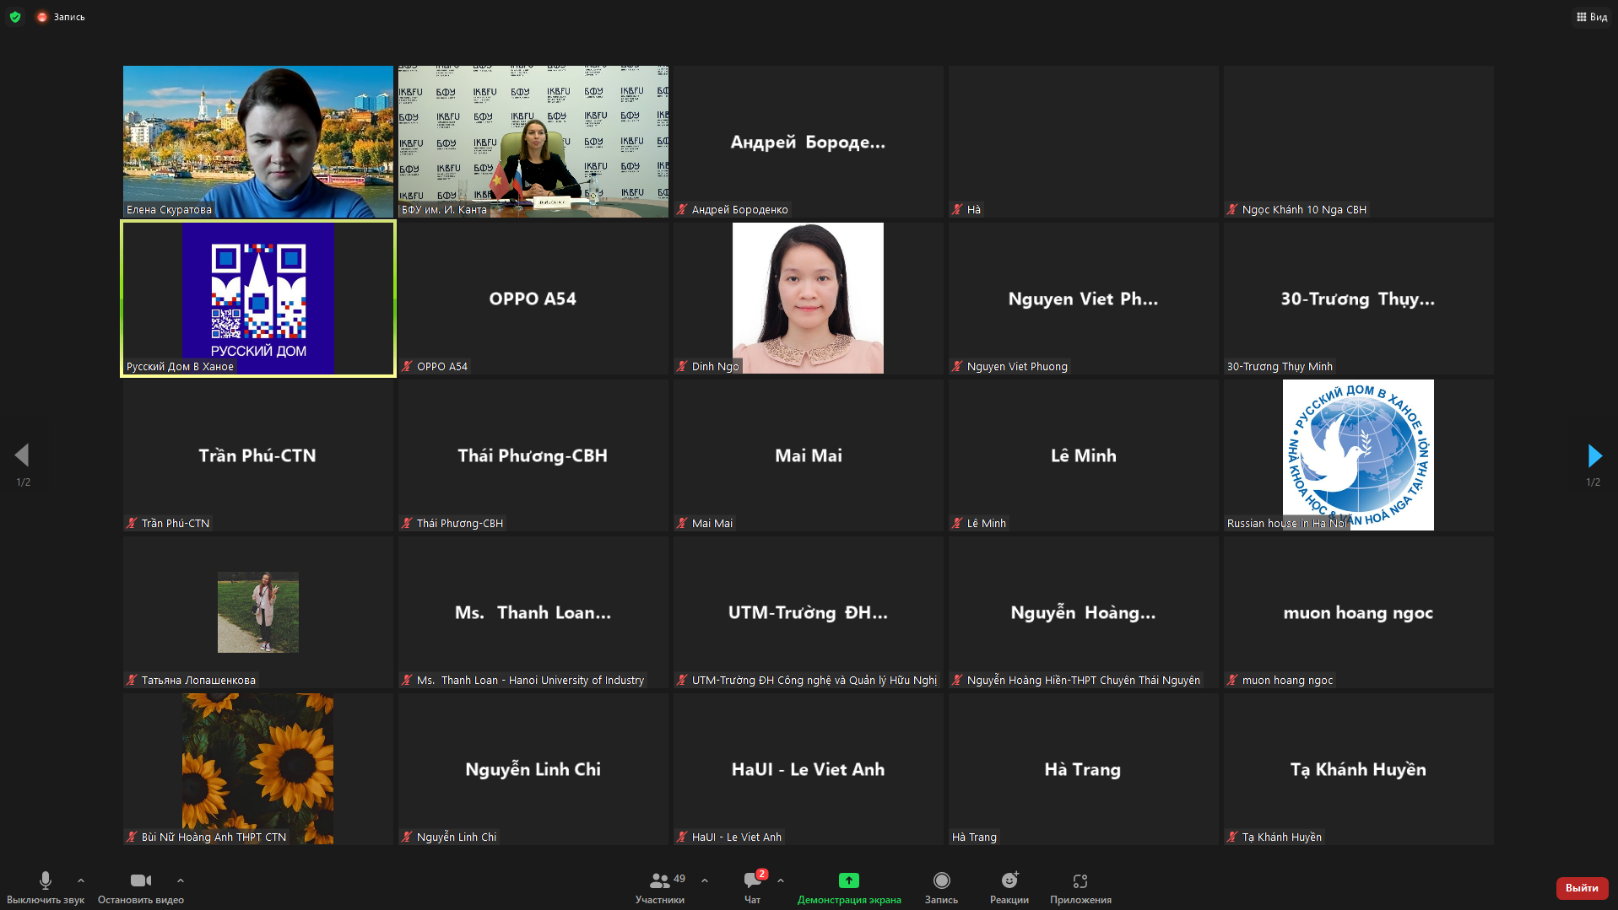Stop the camera with Остановить видео
The image size is (1618, 910).
140,887
